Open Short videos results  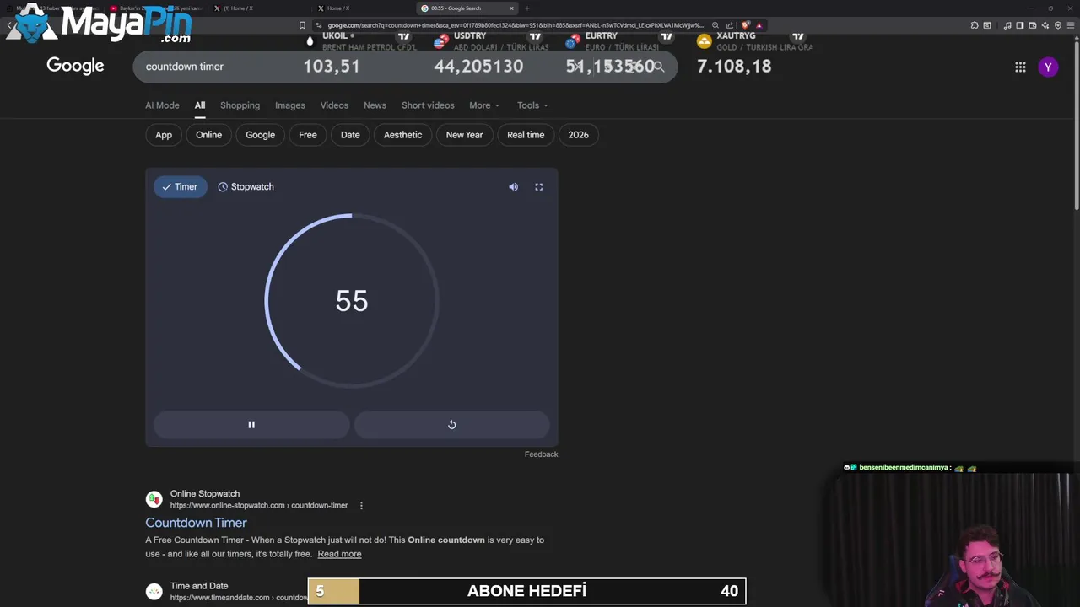pyautogui.click(x=428, y=105)
